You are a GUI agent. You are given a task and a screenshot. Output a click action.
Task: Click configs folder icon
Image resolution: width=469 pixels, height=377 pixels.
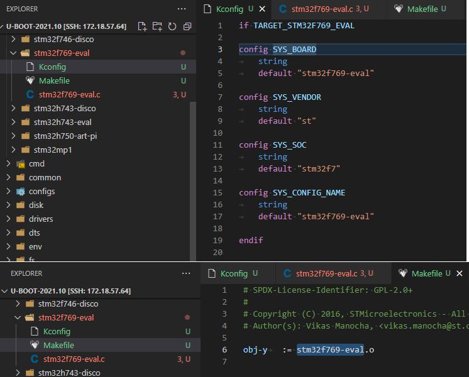click(x=21, y=192)
